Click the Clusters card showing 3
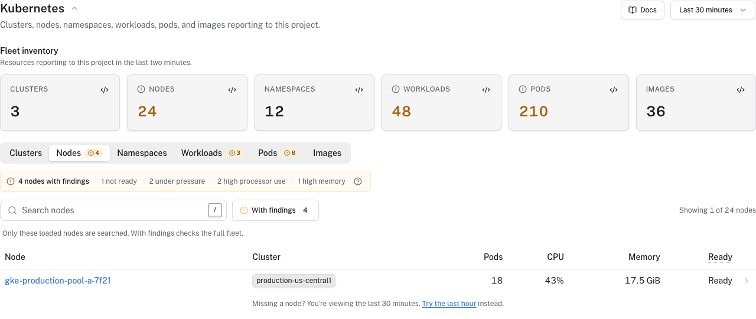756x319 pixels. [x=60, y=102]
